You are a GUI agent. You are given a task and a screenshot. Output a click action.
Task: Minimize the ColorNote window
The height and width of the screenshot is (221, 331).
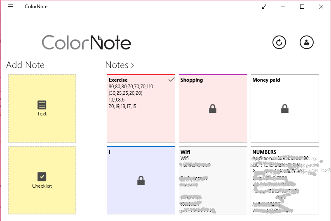[283, 7]
